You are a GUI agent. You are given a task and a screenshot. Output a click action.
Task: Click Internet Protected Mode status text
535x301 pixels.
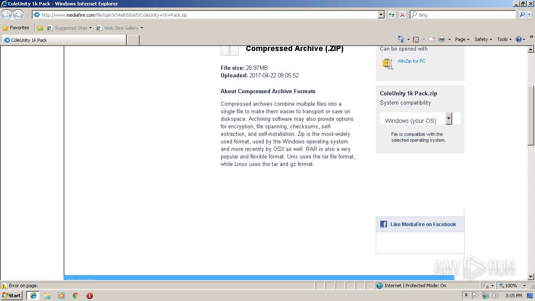415,286
